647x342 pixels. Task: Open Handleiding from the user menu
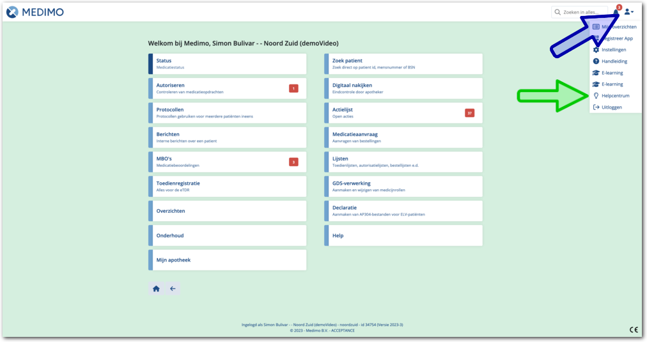point(614,61)
